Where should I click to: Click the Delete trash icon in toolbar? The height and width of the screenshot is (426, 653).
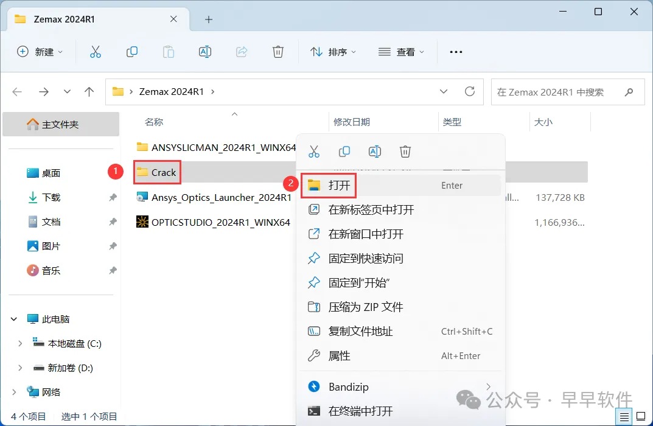point(278,52)
